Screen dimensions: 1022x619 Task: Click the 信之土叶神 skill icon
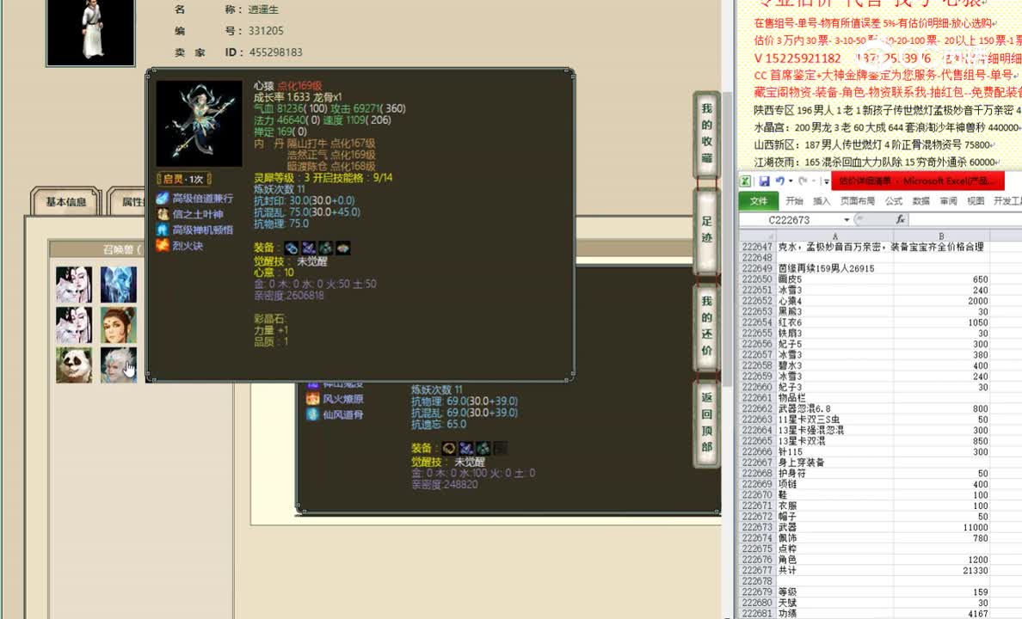point(163,214)
